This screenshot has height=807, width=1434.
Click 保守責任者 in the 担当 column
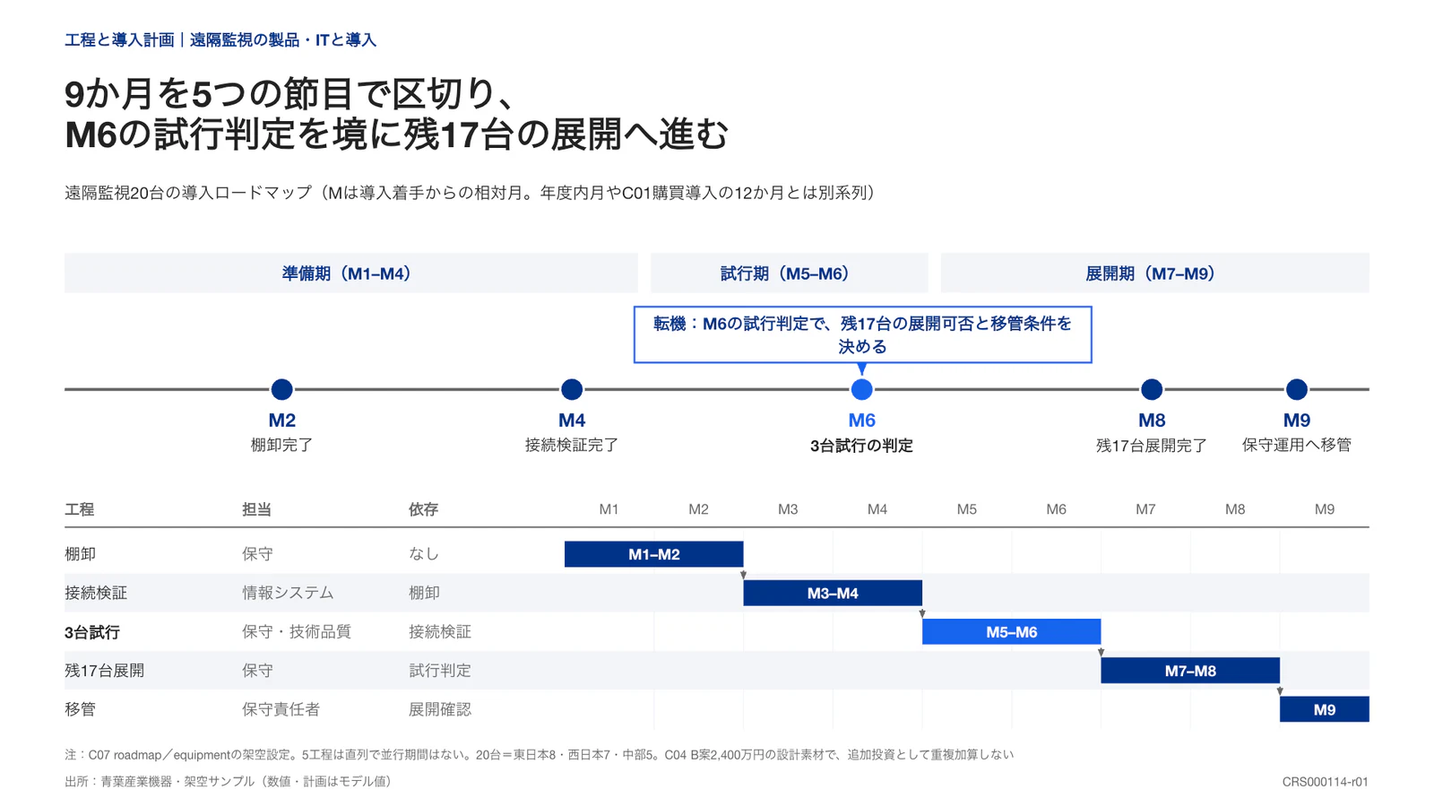(x=281, y=709)
